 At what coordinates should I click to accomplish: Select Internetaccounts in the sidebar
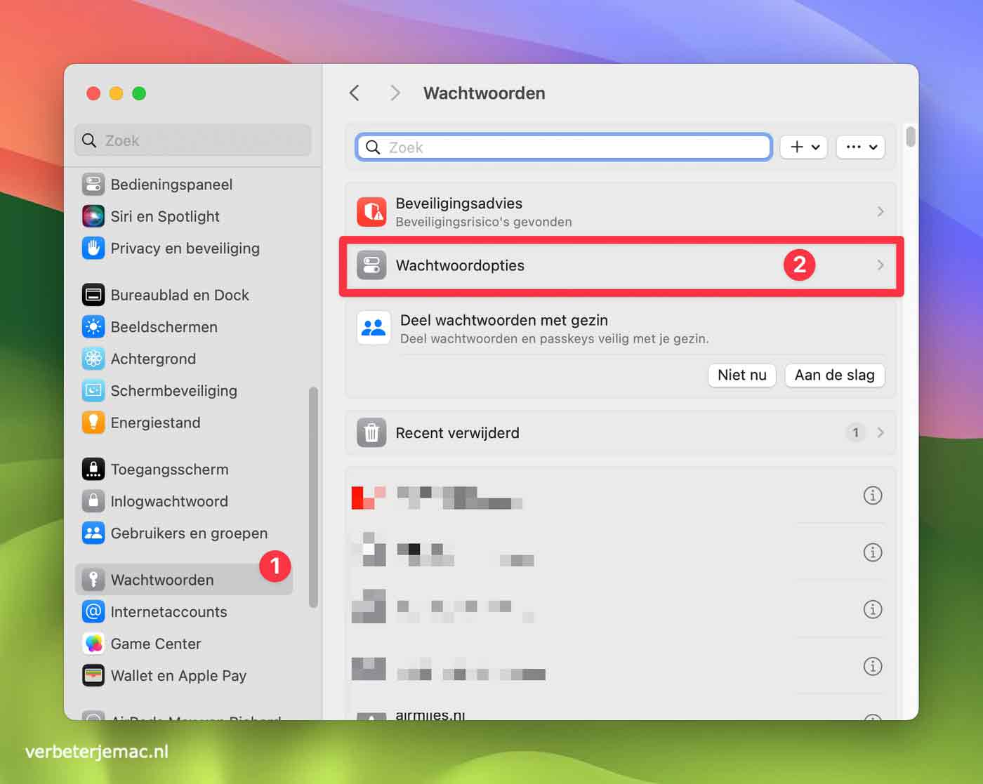point(169,611)
